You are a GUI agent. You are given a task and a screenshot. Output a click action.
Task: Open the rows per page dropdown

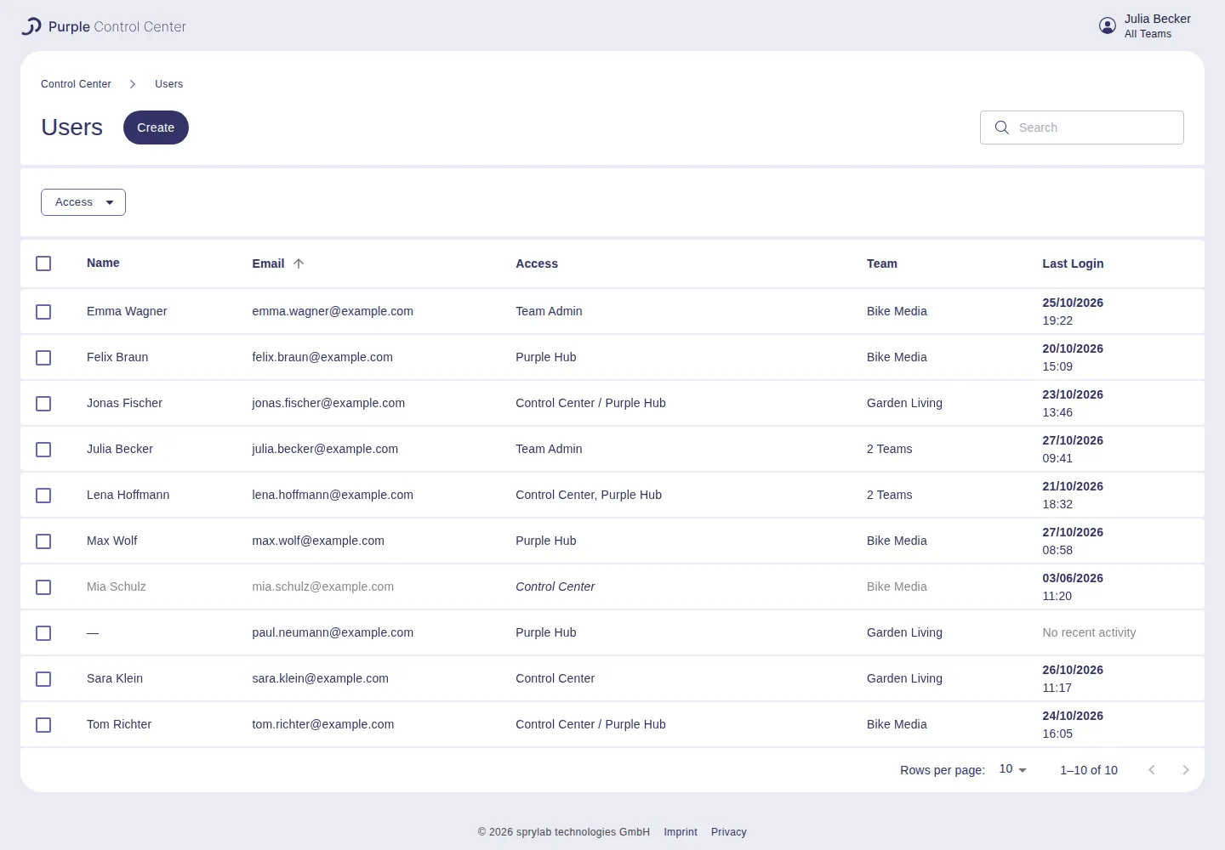click(1012, 769)
